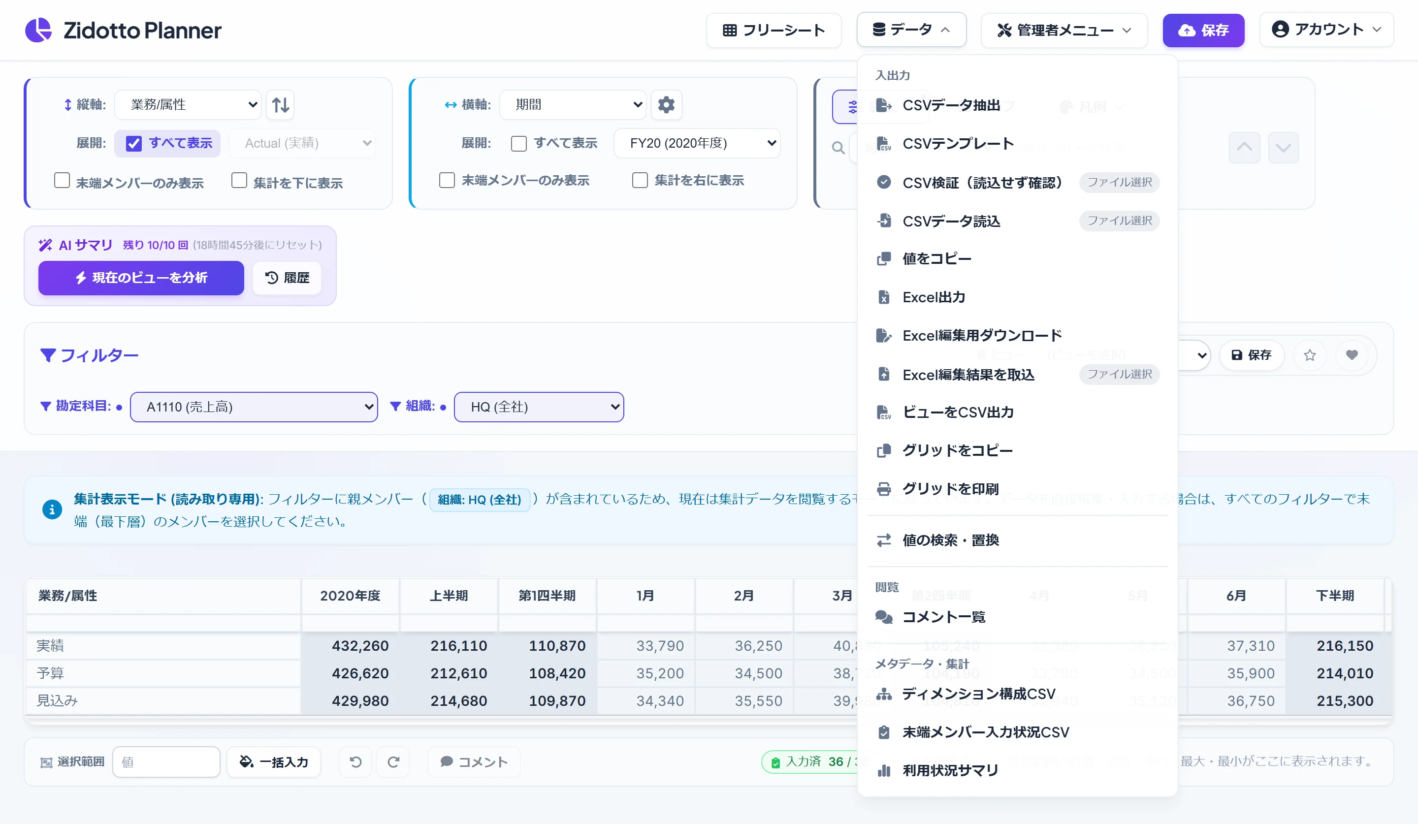Uncheck vertical axis すべて表示 checkbox
The image size is (1418, 824).
pos(133,143)
